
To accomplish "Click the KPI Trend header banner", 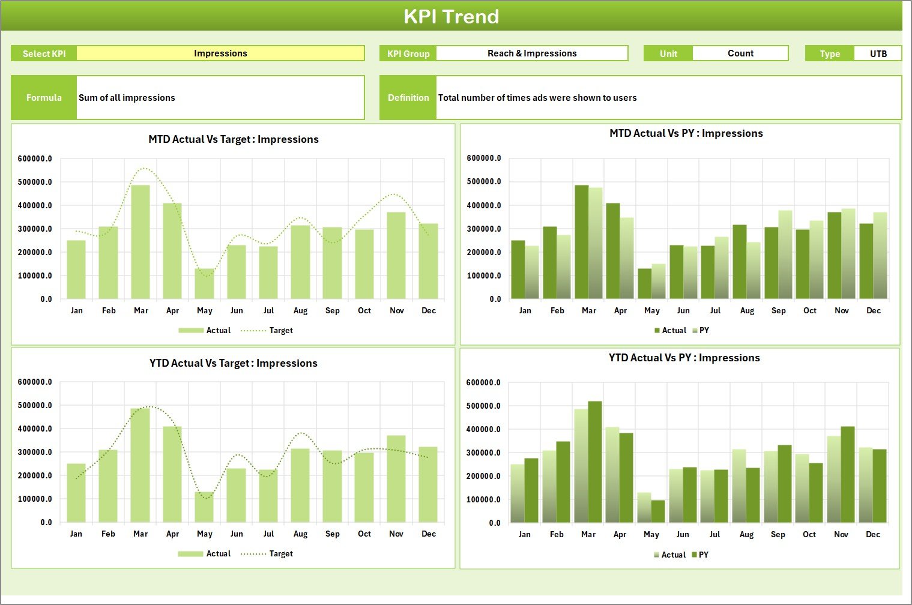I will [x=453, y=16].
